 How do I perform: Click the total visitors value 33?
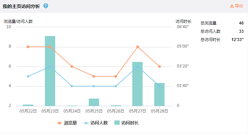(x=241, y=31)
